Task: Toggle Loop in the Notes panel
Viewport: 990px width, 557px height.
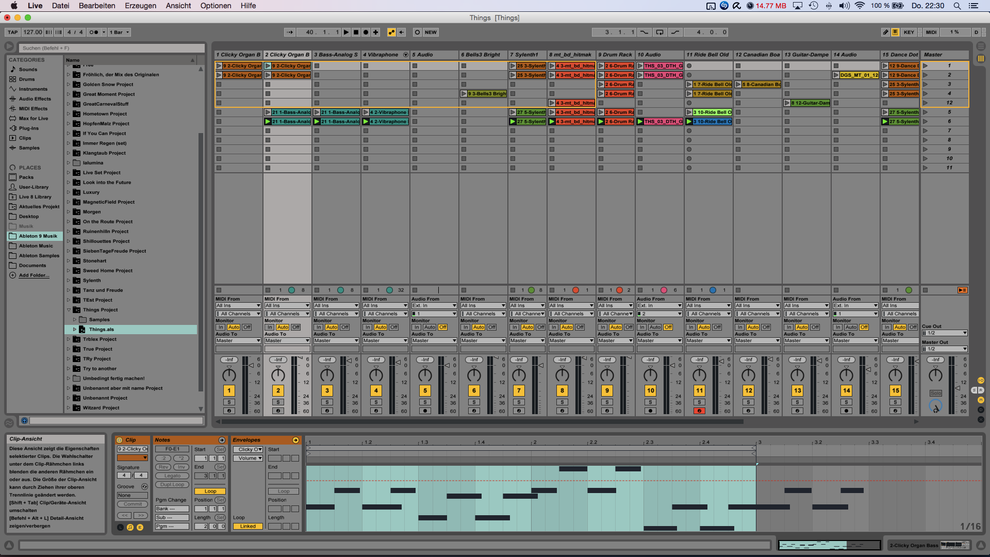Action: [210, 491]
